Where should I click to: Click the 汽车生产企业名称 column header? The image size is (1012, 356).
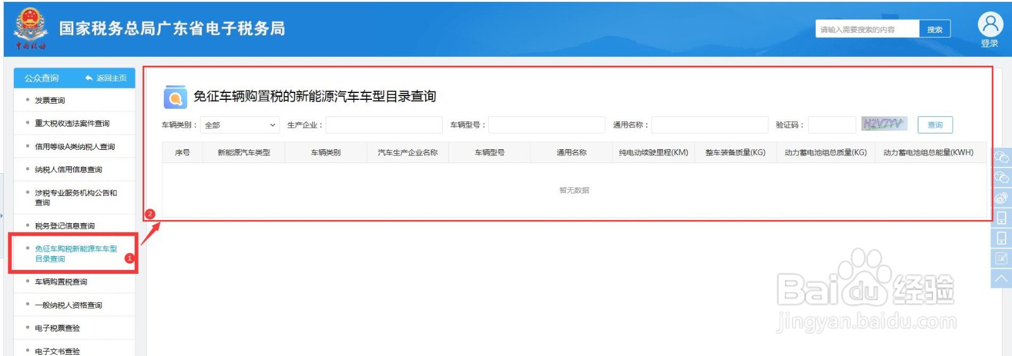[x=407, y=152]
